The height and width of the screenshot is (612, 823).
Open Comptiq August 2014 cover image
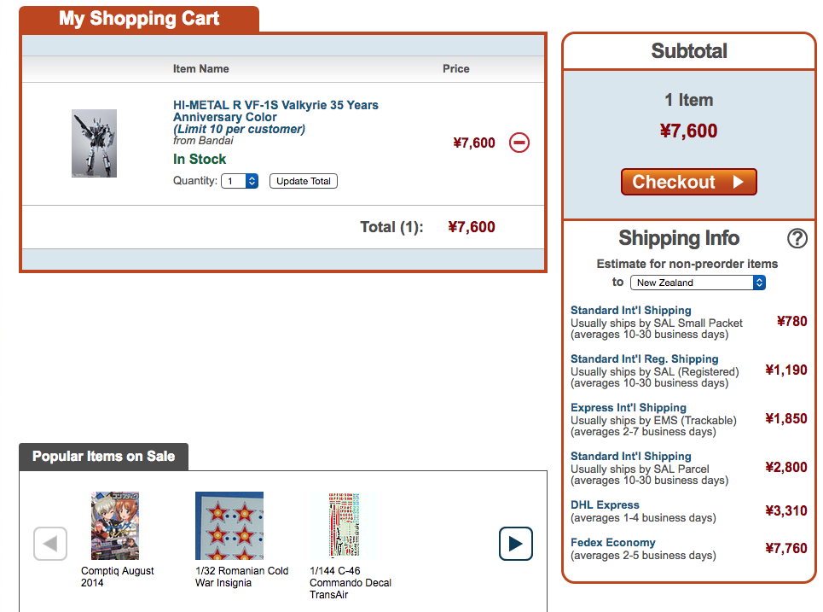[115, 525]
